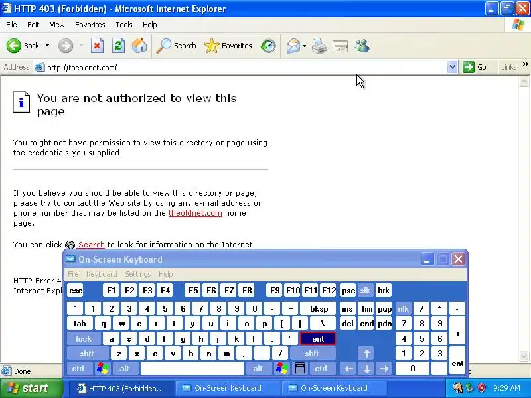Open the Edit menu
531x398 pixels.
click(33, 25)
